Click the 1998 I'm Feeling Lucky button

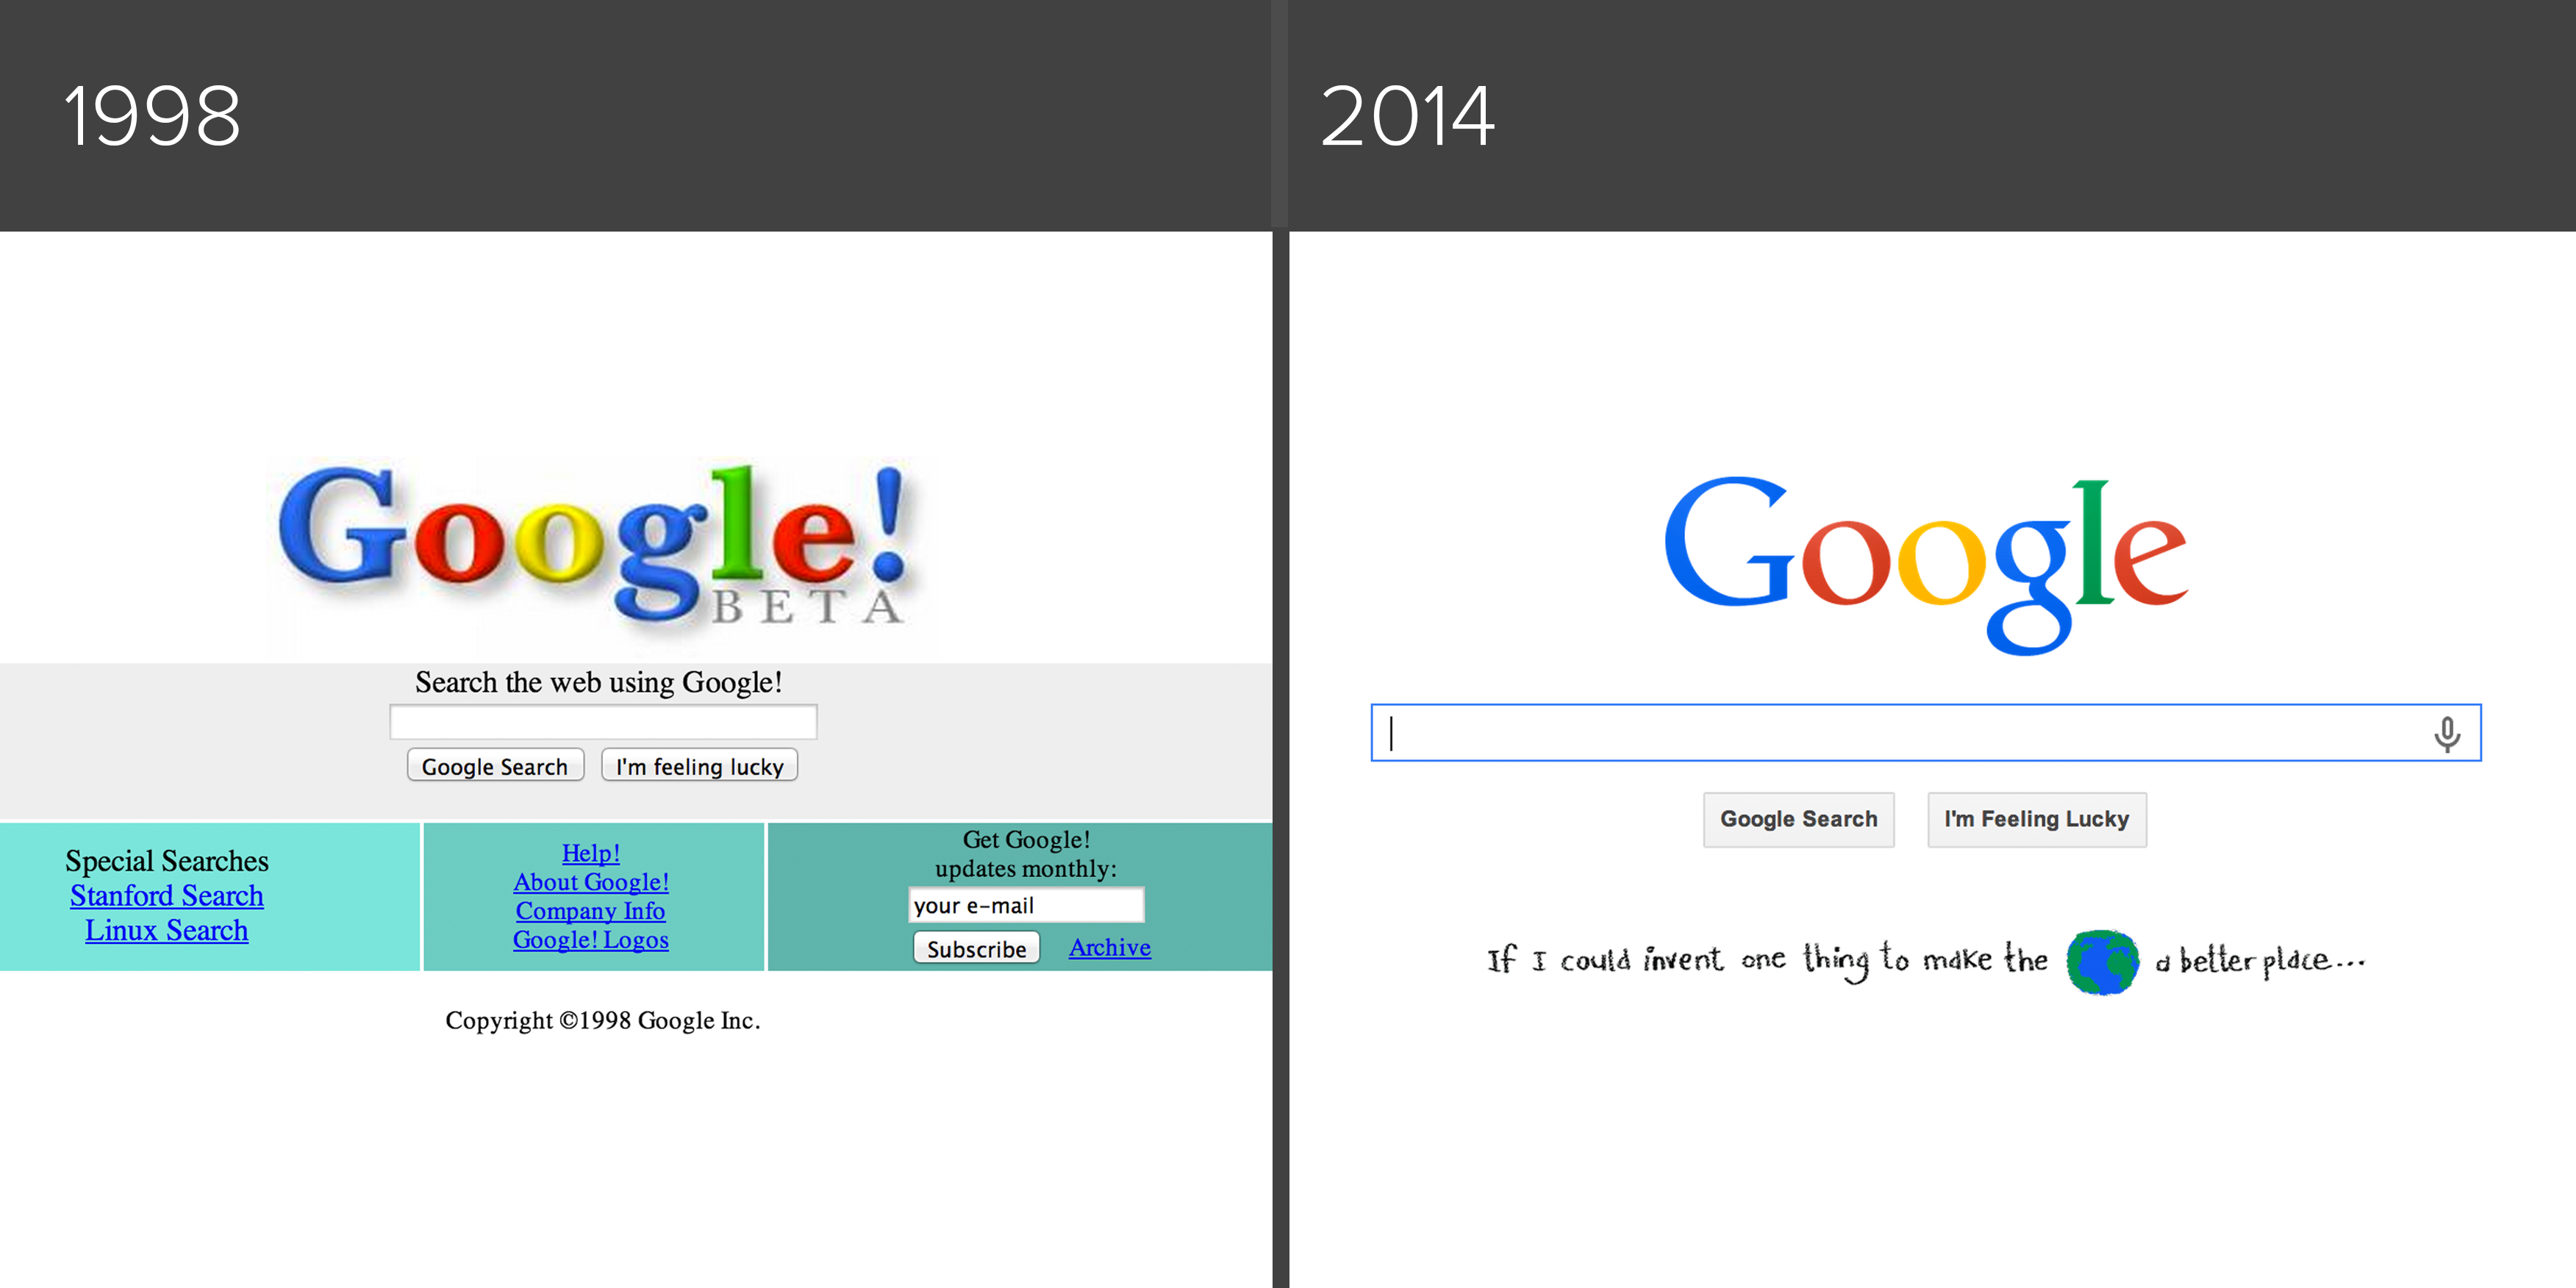point(700,765)
